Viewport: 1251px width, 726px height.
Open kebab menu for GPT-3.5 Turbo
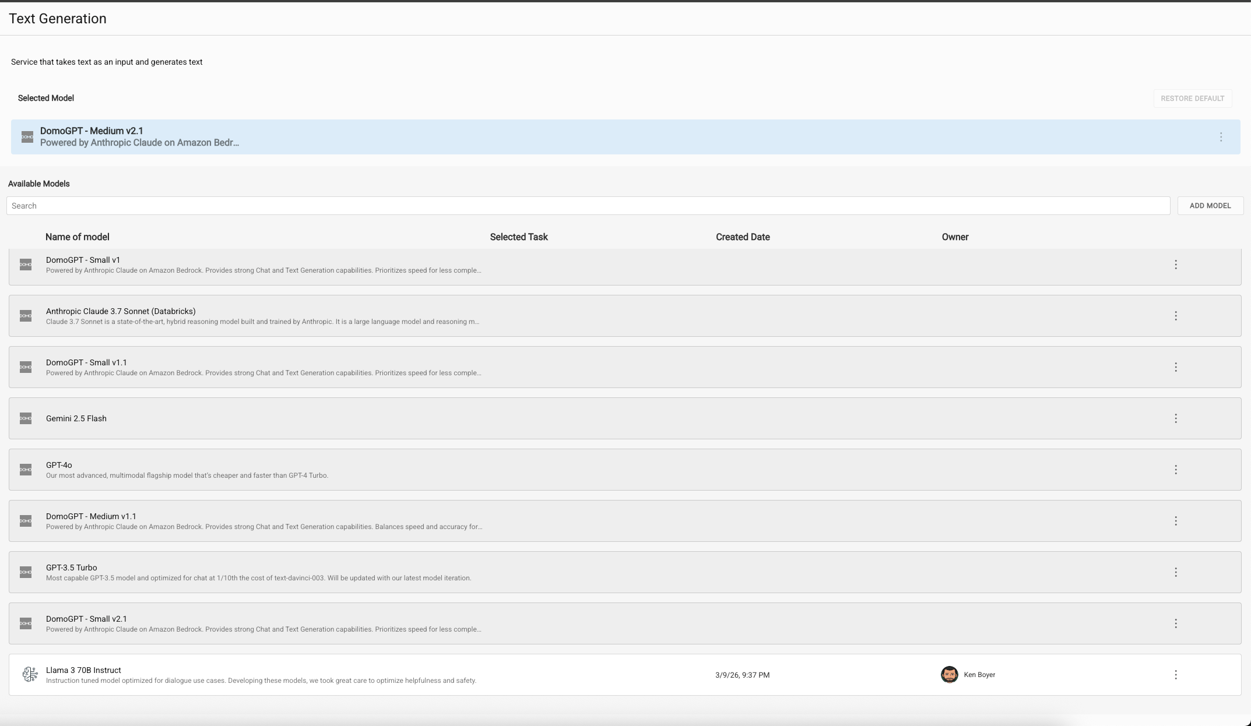point(1176,572)
